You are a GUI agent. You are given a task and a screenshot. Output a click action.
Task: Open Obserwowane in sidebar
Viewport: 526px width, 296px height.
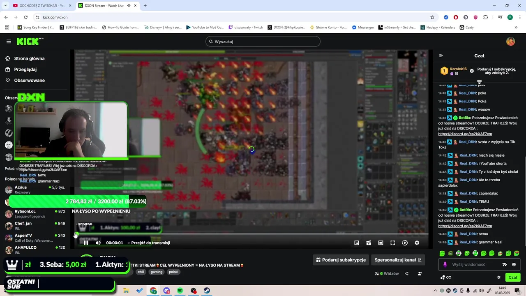[x=25, y=81]
